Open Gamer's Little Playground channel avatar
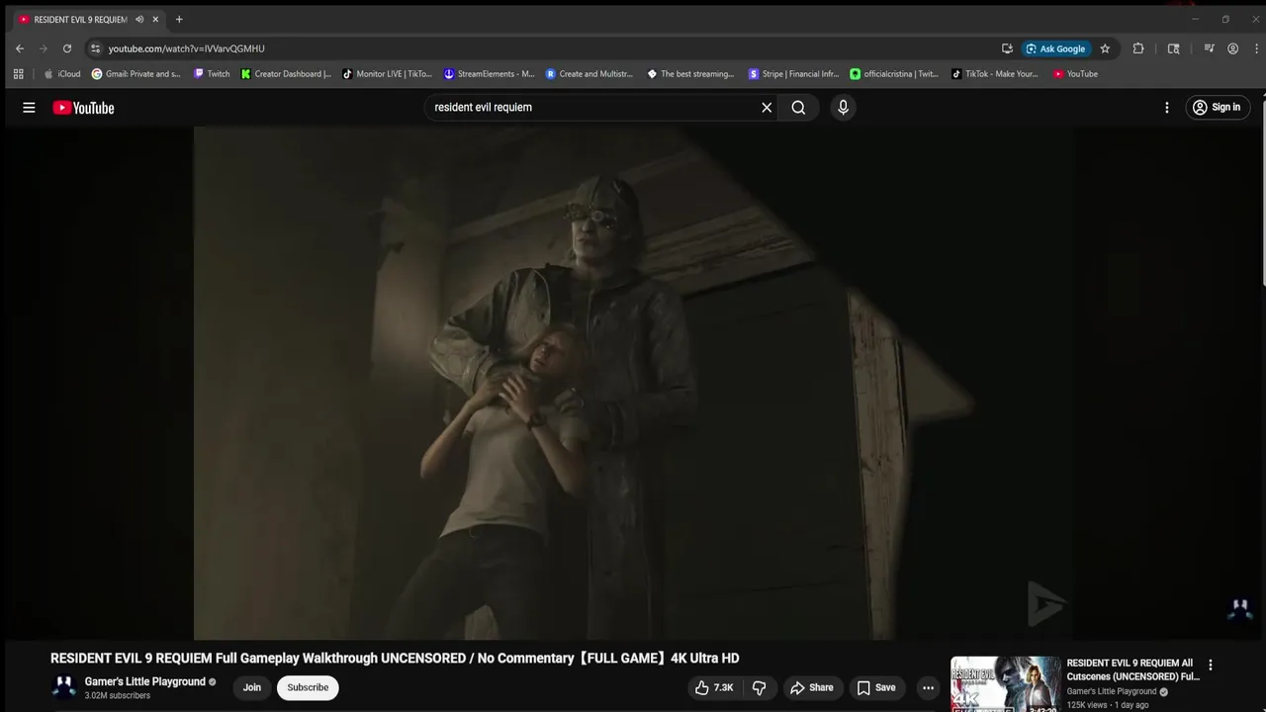The image size is (1266, 712). 64,687
